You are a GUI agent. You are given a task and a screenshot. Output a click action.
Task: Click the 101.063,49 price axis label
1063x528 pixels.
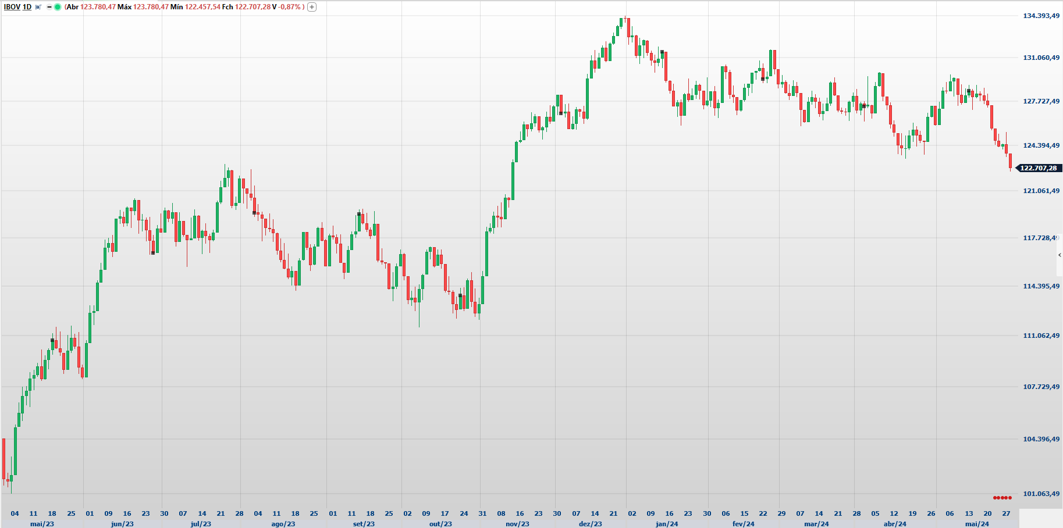coord(1041,494)
